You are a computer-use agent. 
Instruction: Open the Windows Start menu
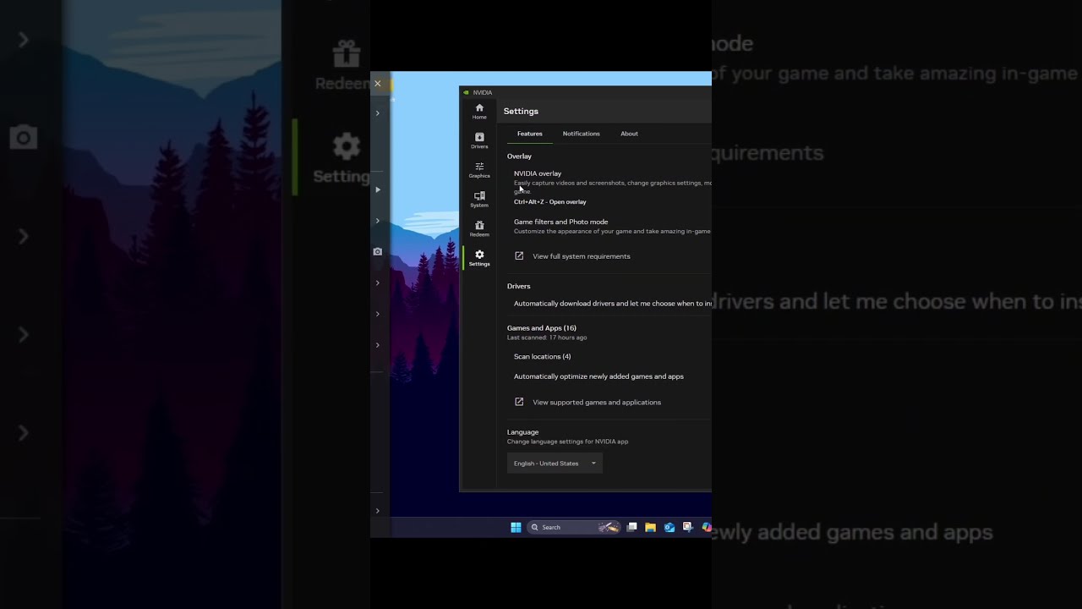pos(516,527)
